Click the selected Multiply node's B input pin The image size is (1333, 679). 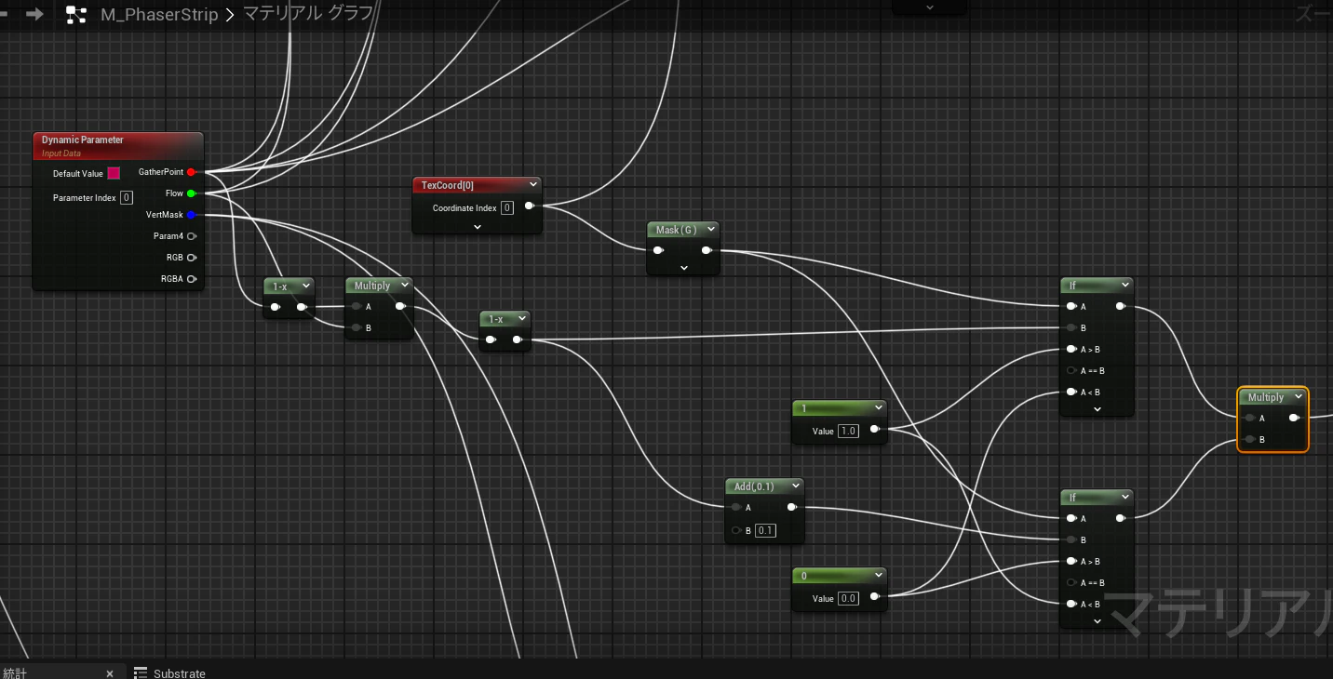point(1249,439)
